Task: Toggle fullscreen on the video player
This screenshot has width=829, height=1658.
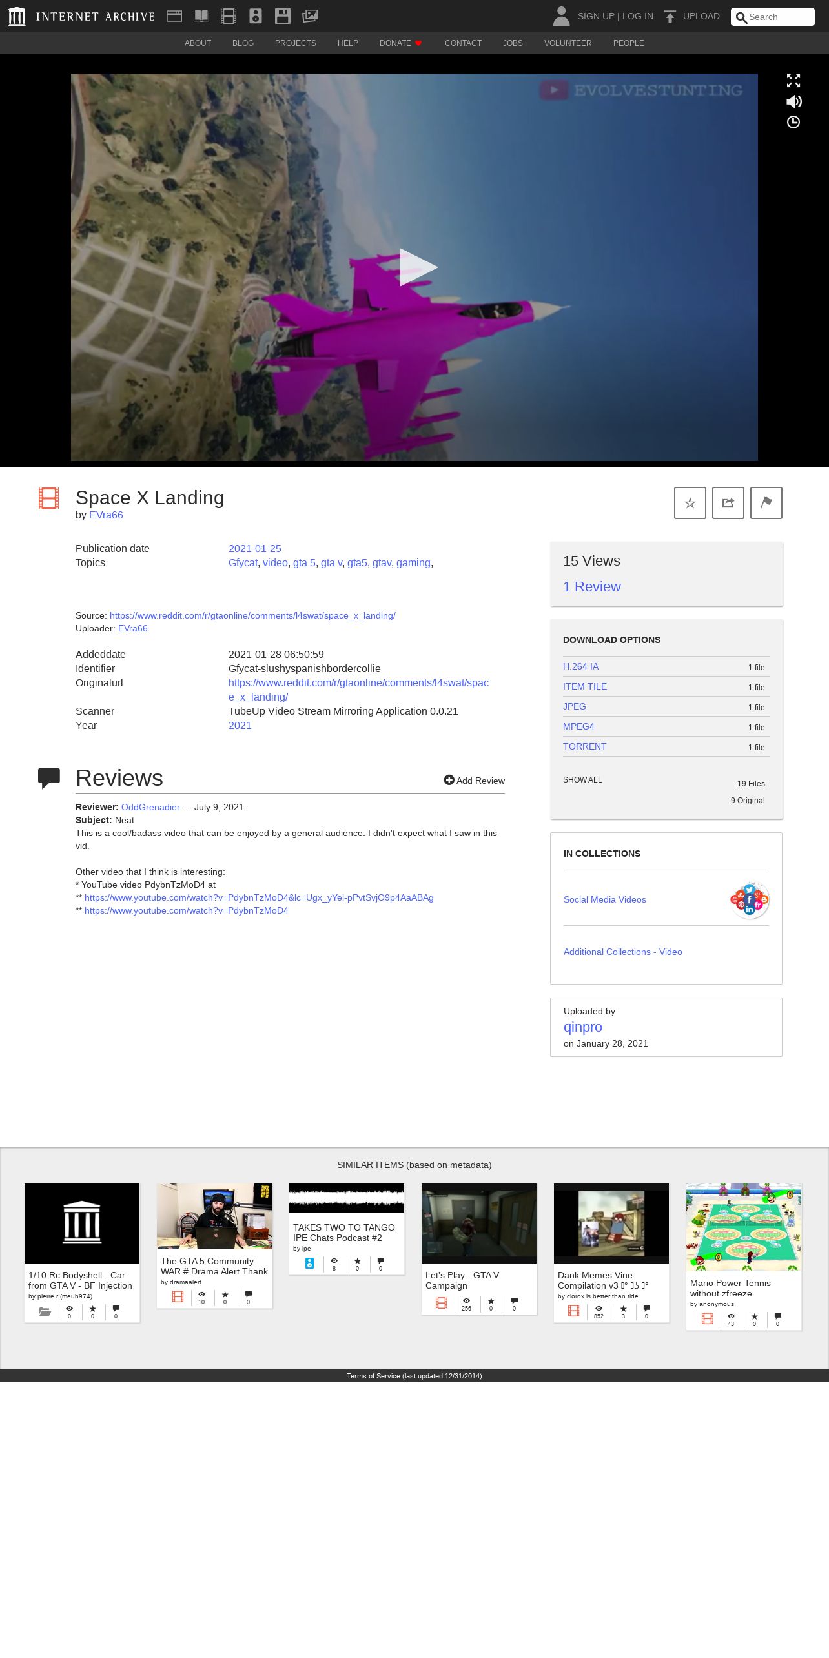Action: click(x=793, y=81)
